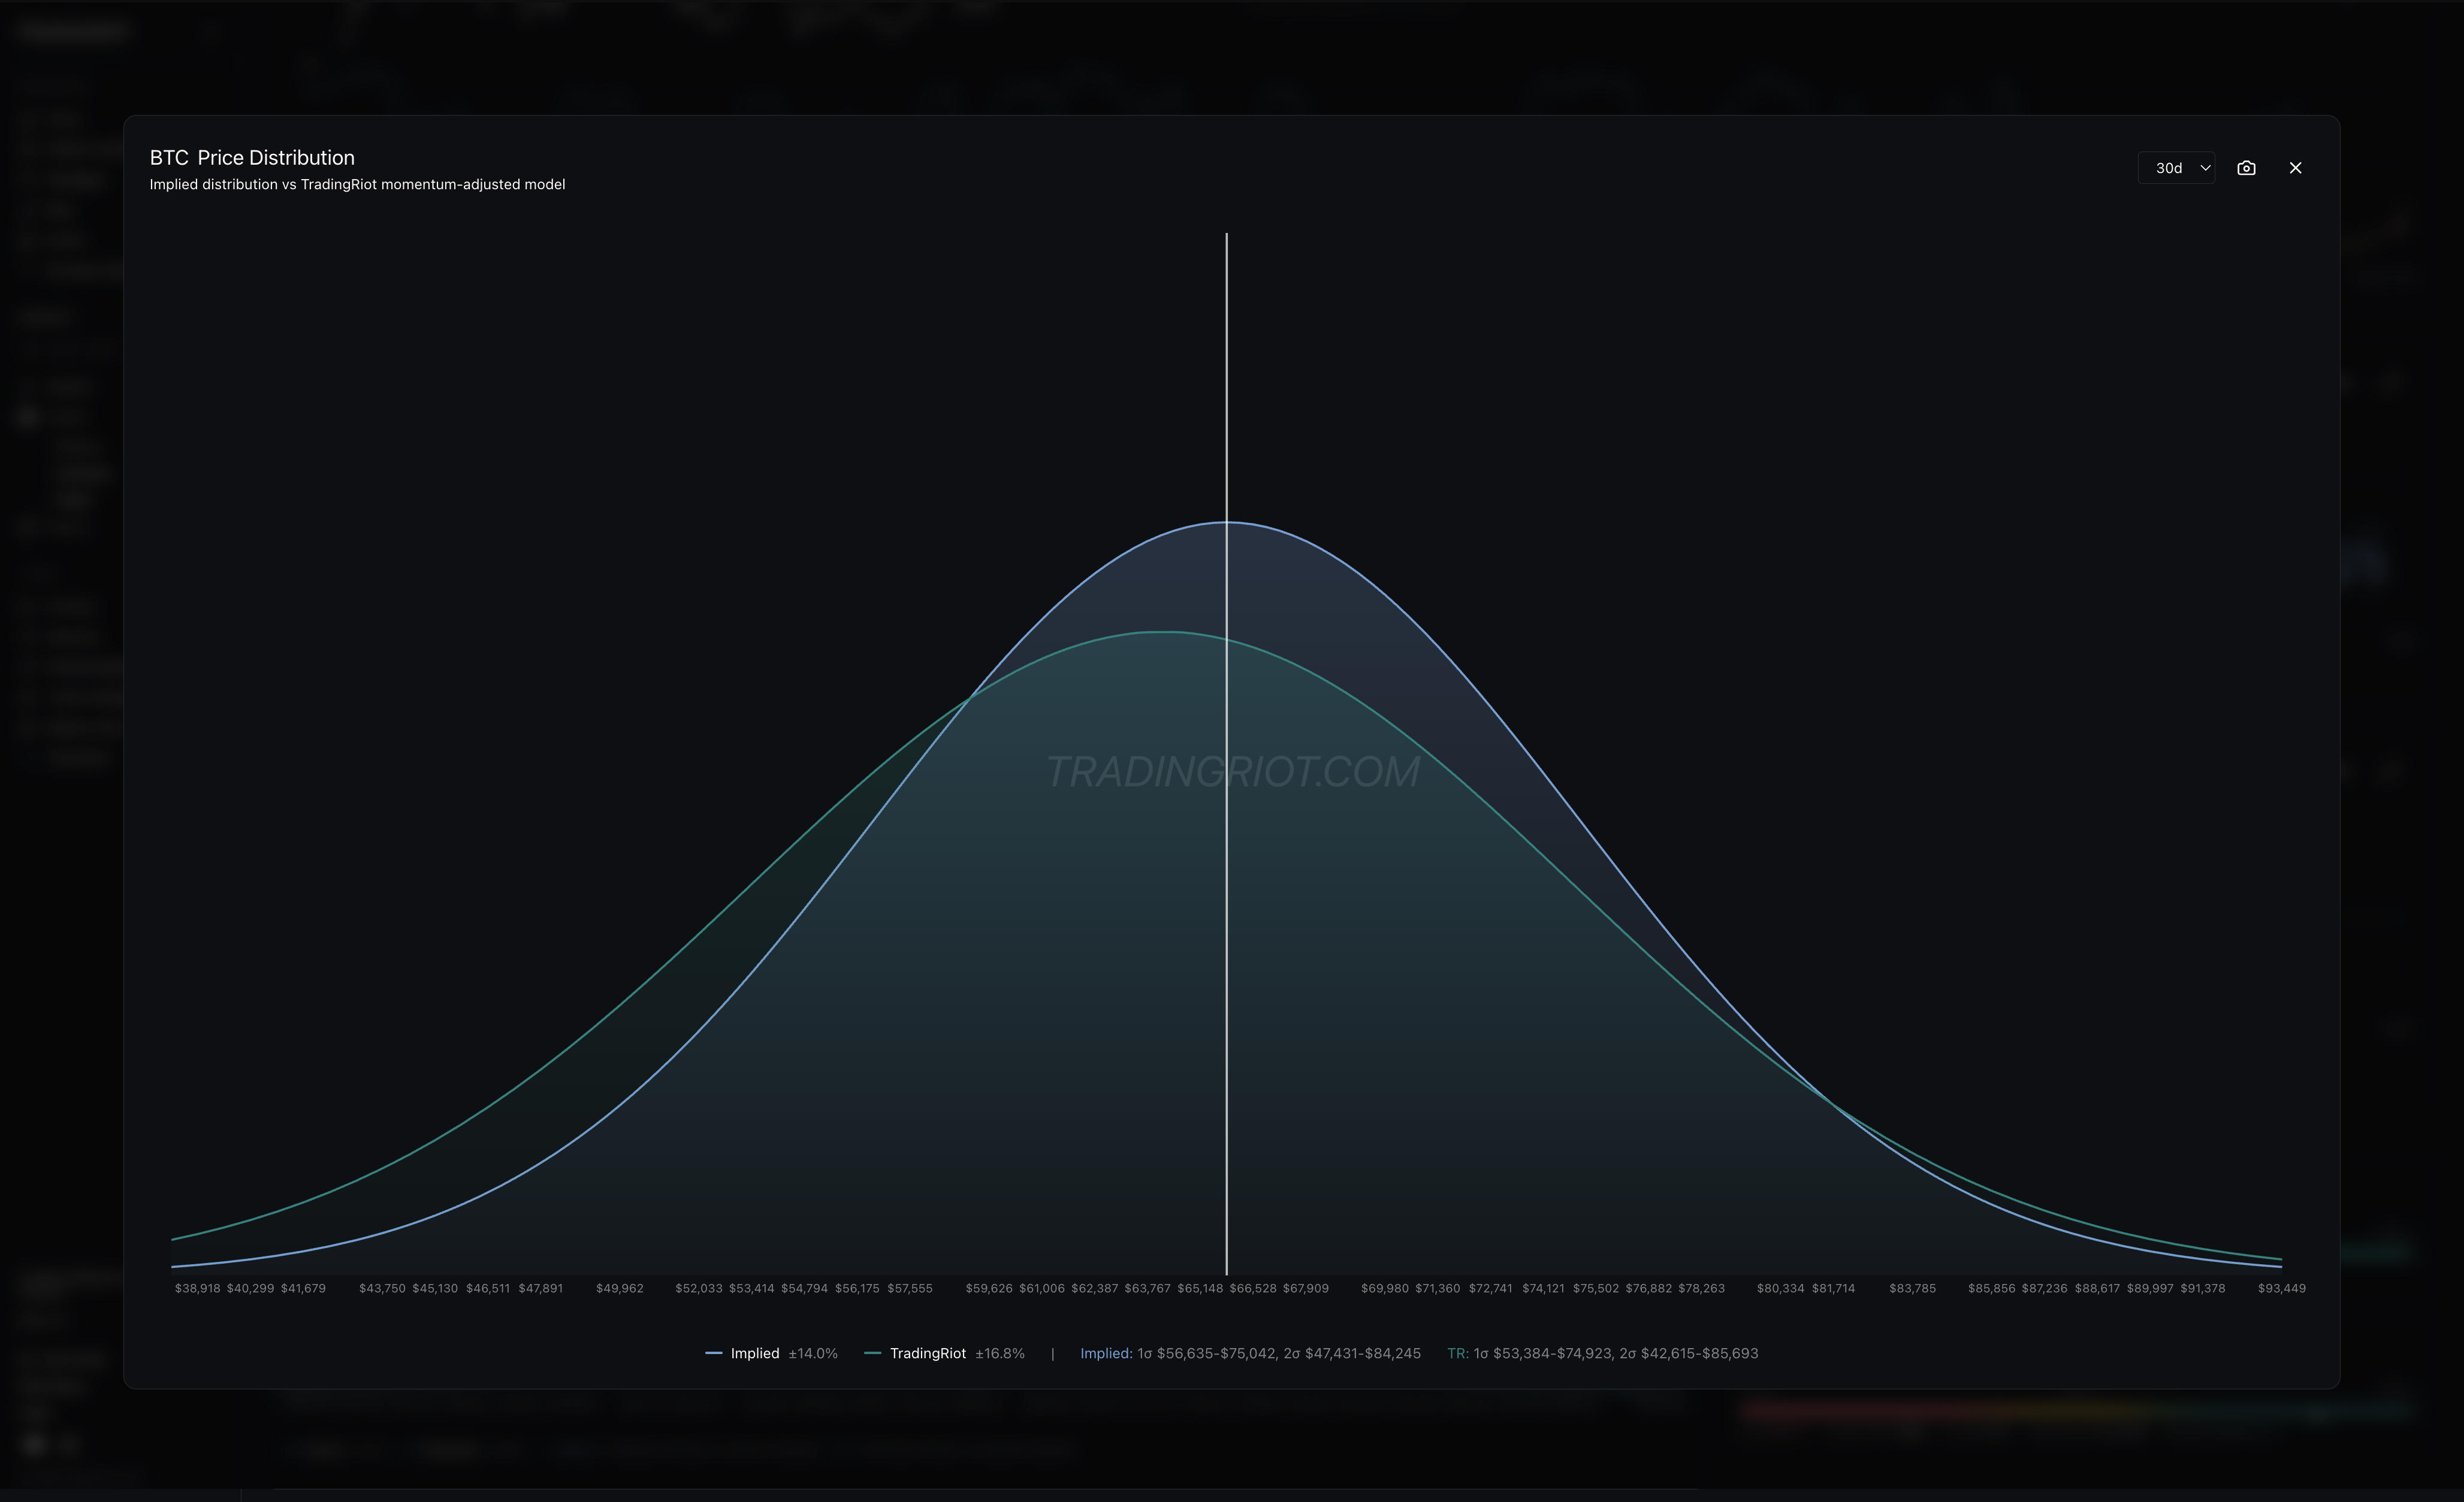Click the $66,528 x-axis label
The height and width of the screenshot is (1502, 2464).
click(x=1252, y=1288)
